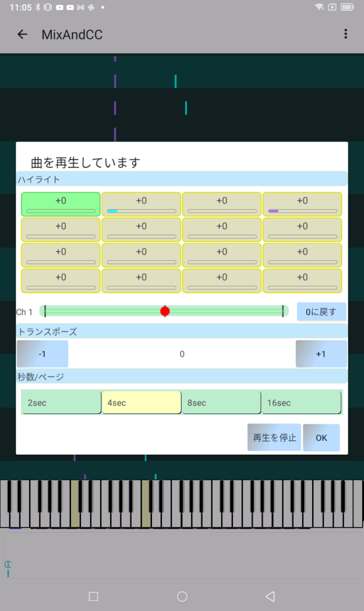Image resolution: width=364 pixels, height=611 pixels.
Task: Select 4sec per page option
Action: (x=141, y=403)
